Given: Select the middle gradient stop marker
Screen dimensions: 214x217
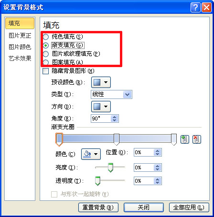Looking at the screenshot, I should (117, 139).
